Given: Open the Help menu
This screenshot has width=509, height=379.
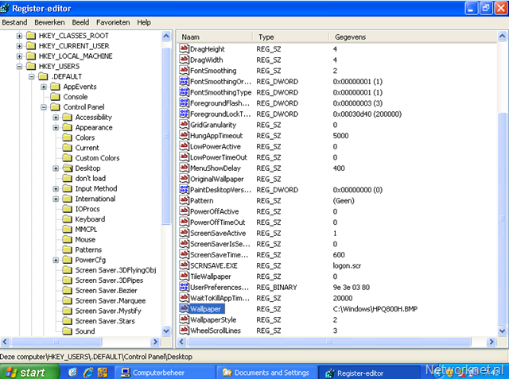Looking at the screenshot, I should tap(144, 22).
